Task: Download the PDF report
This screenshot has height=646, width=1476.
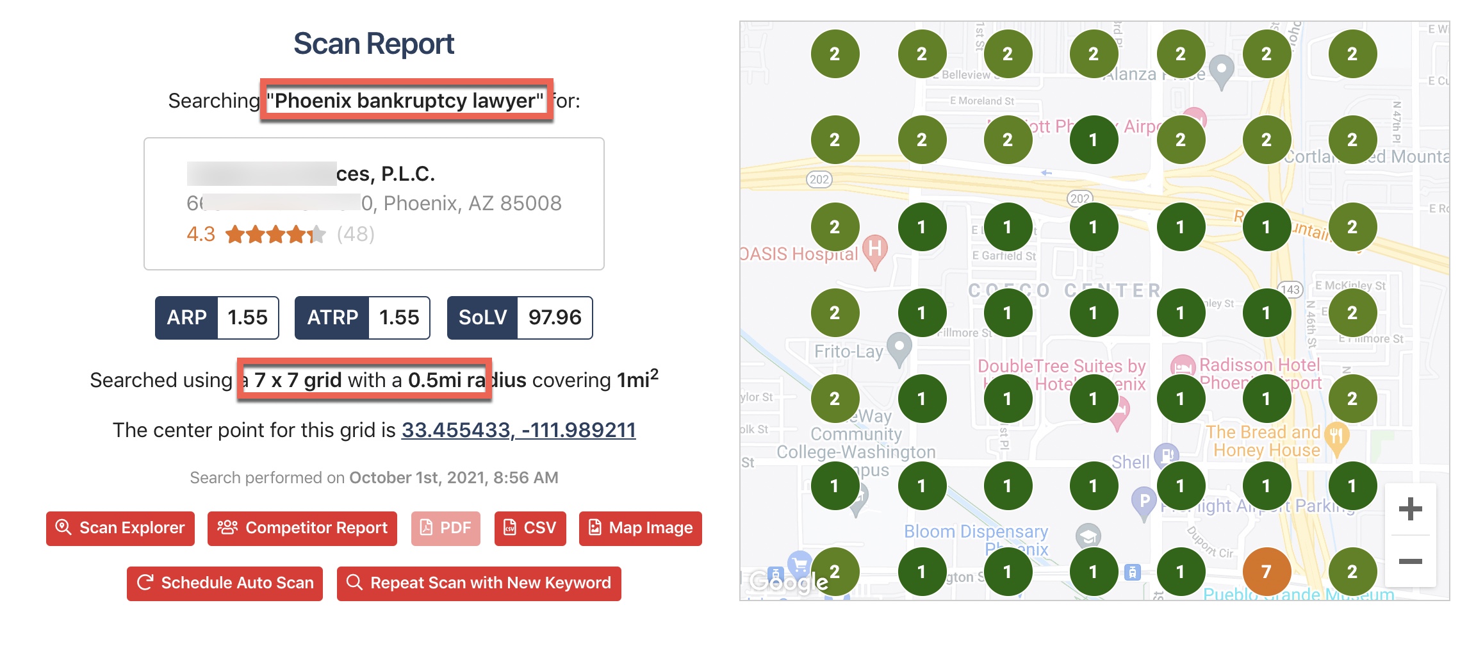Action: pos(445,528)
